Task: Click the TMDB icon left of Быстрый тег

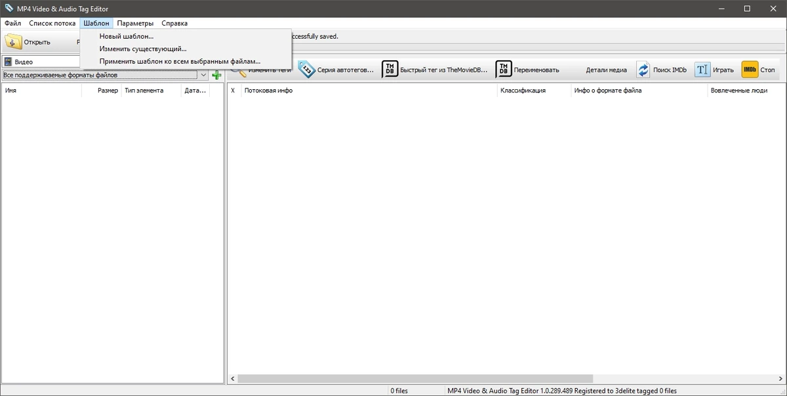Action: (x=390, y=69)
